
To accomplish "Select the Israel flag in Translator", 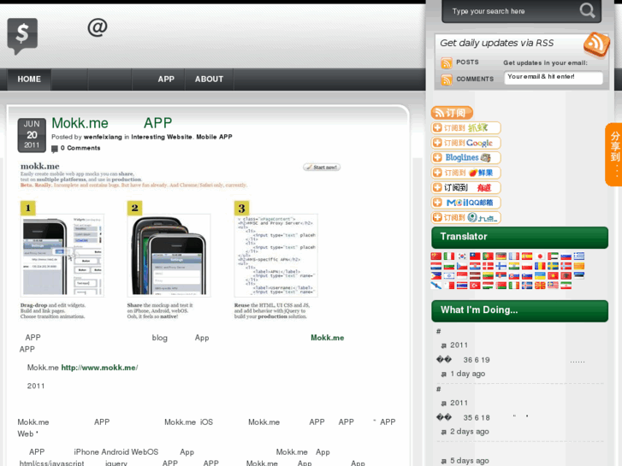I will (449, 275).
